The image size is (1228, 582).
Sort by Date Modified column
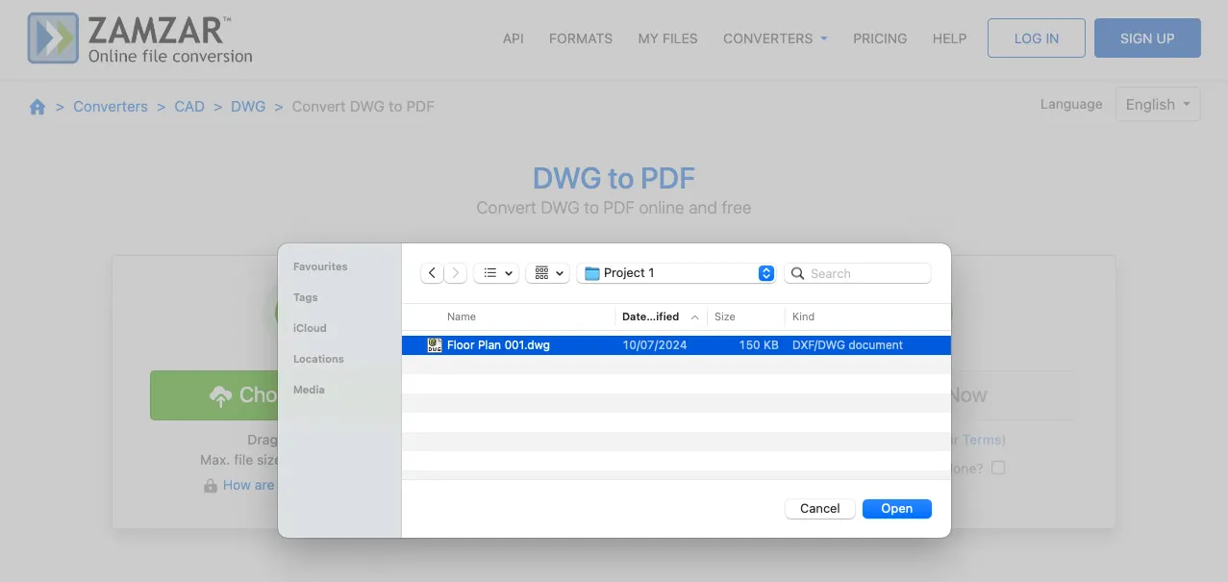pyautogui.click(x=661, y=316)
